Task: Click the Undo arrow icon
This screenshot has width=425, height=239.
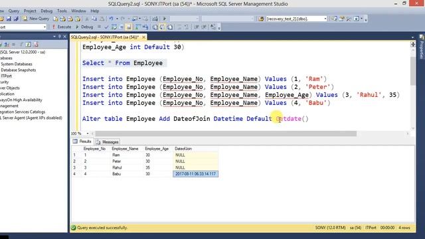Action: pos(111,19)
